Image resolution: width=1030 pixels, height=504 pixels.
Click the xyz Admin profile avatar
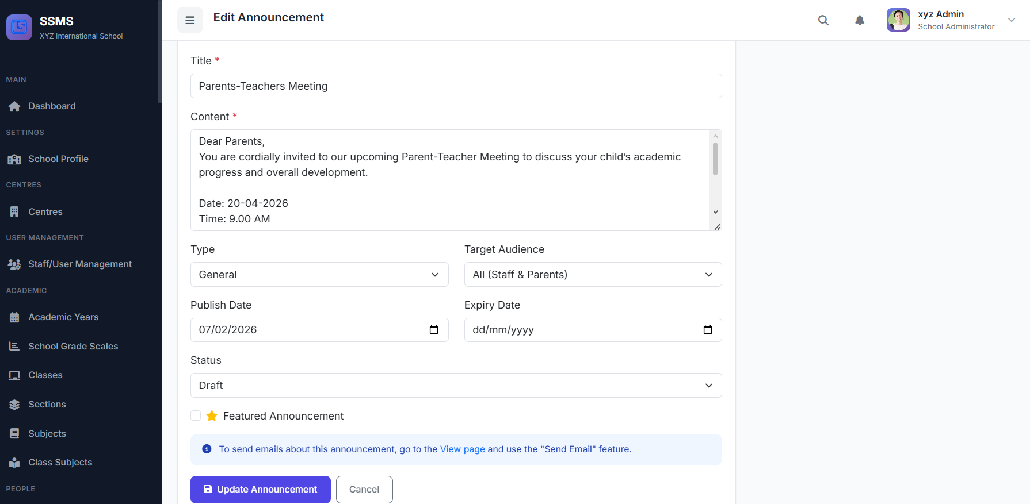click(x=898, y=20)
